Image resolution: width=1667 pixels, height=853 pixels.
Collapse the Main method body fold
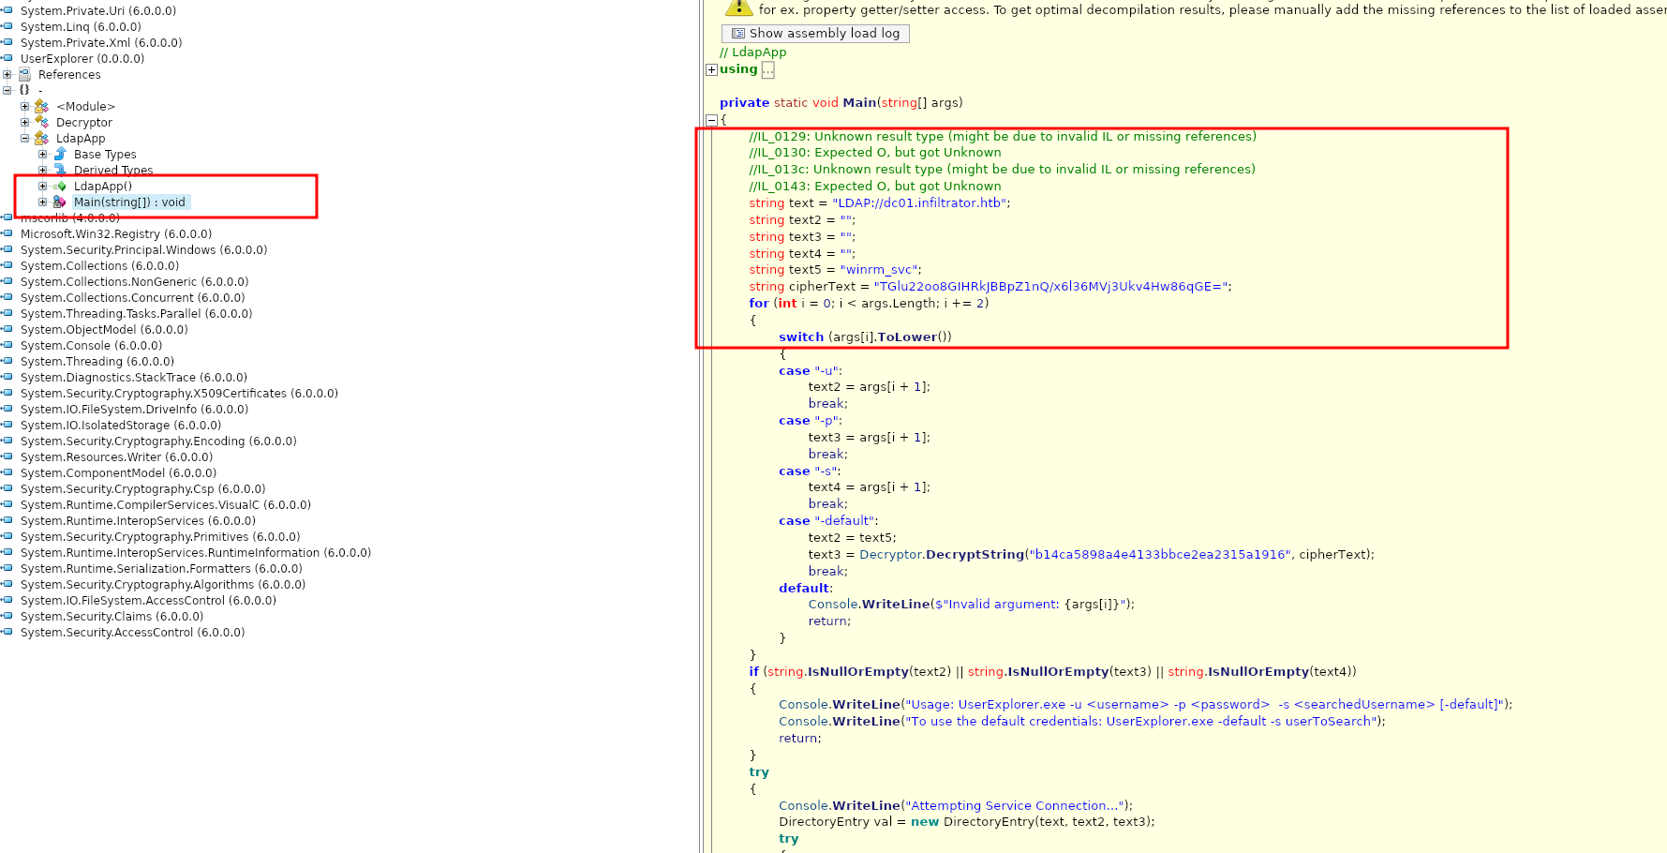click(x=711, y=120)
